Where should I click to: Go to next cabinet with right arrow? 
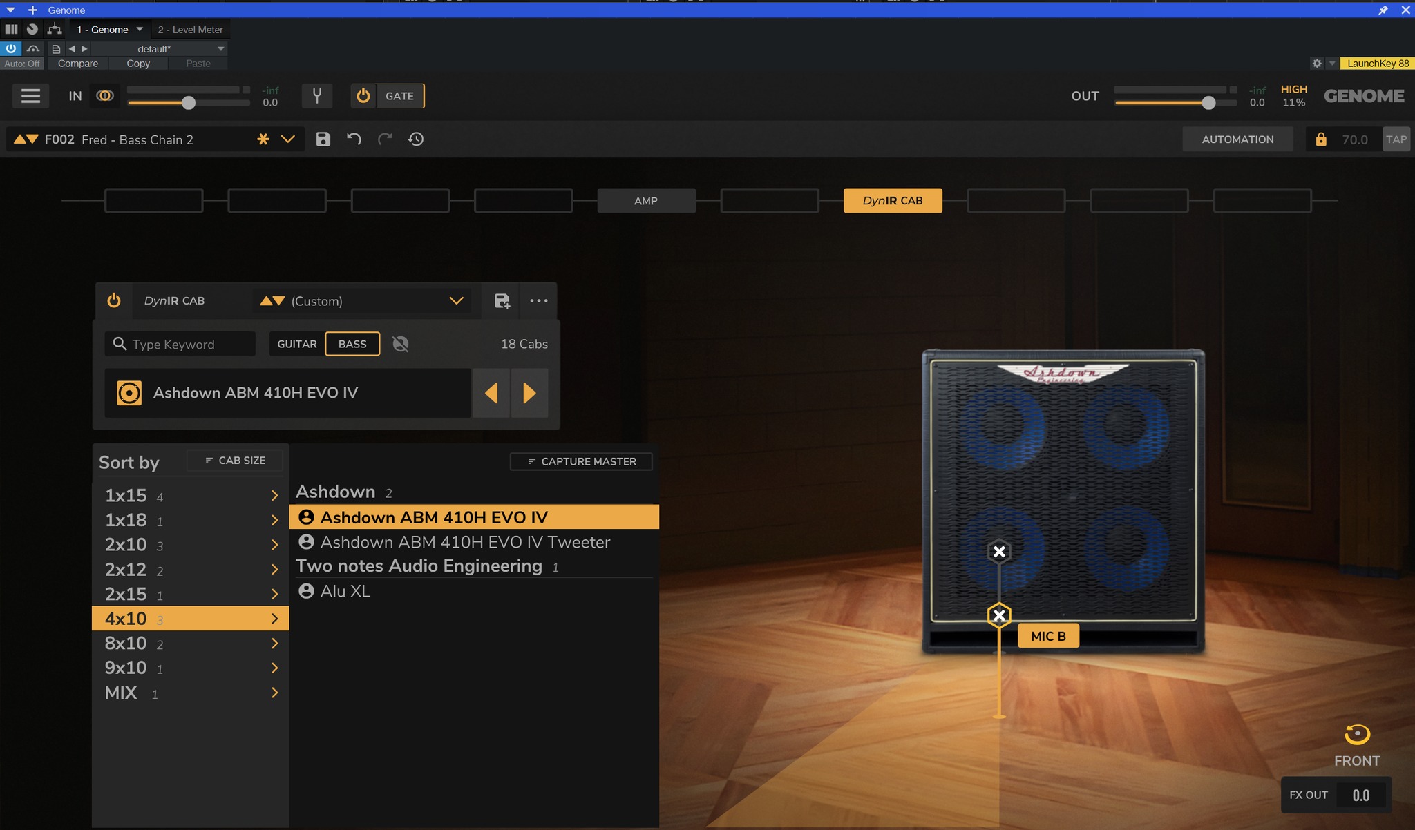click(530, 393)
